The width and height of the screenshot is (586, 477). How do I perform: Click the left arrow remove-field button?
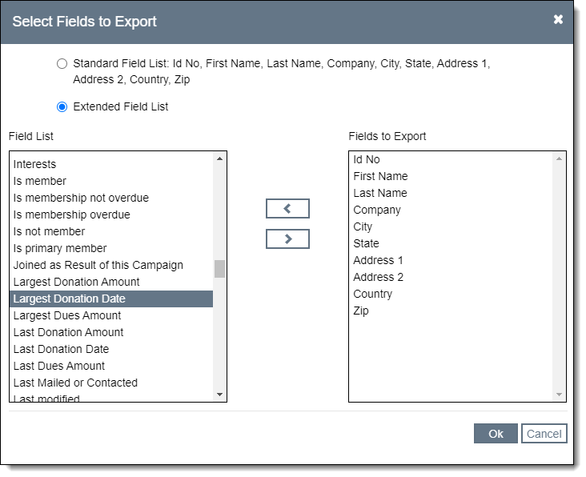(x=287, y=209)
